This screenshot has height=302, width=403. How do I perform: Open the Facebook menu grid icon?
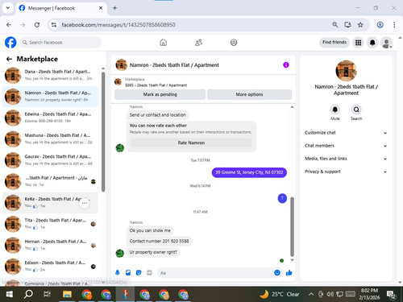[x=358, y=43]
